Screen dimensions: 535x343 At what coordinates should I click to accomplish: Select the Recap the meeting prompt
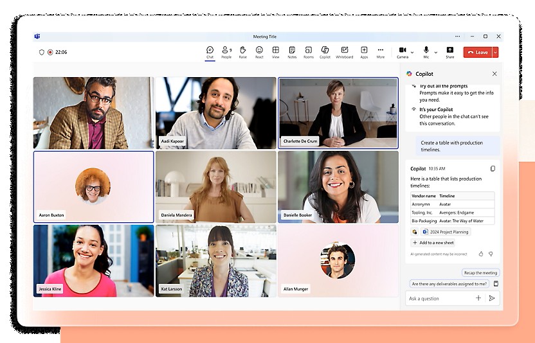[480, 273]
